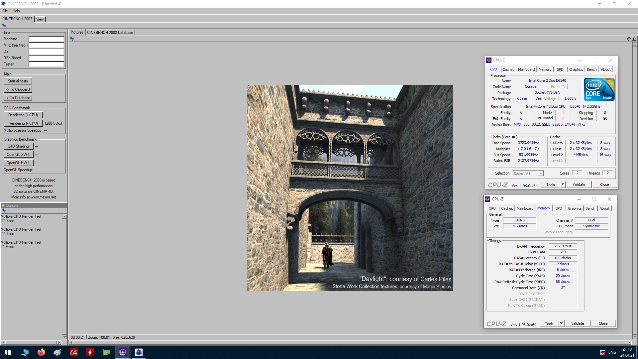
Task: Click picture view horizontal scrollbar right arrow
Action: (629, 342)
